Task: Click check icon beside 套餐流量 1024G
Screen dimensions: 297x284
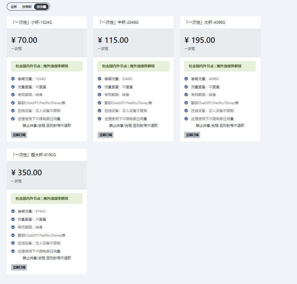Action: (x=13, y=79)
